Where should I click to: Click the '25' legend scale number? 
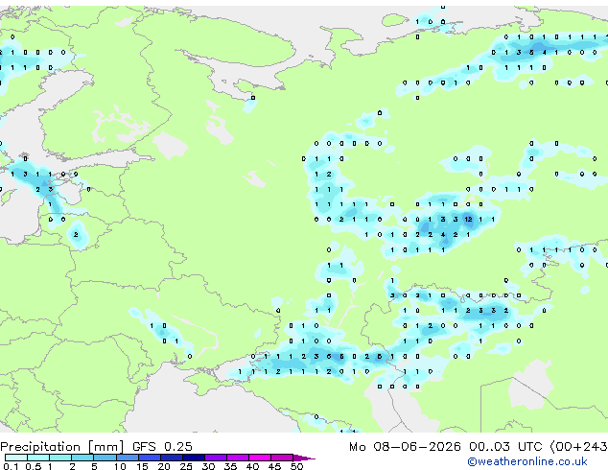click(186, 466)
